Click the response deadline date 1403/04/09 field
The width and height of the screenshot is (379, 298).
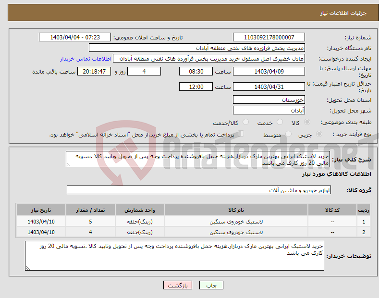coord(269,71)
